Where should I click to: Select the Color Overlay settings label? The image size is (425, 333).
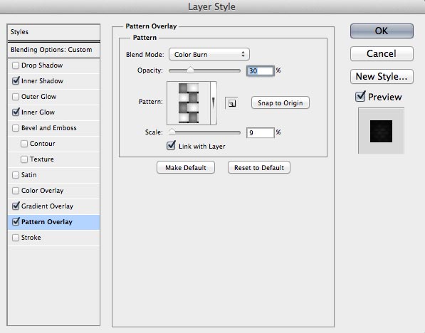[x=42, y=191]
